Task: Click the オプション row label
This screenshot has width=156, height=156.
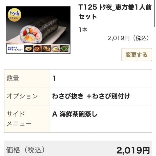Action: click(22, 96)
